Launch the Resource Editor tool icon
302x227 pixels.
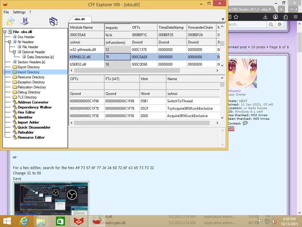coord(15,137)
